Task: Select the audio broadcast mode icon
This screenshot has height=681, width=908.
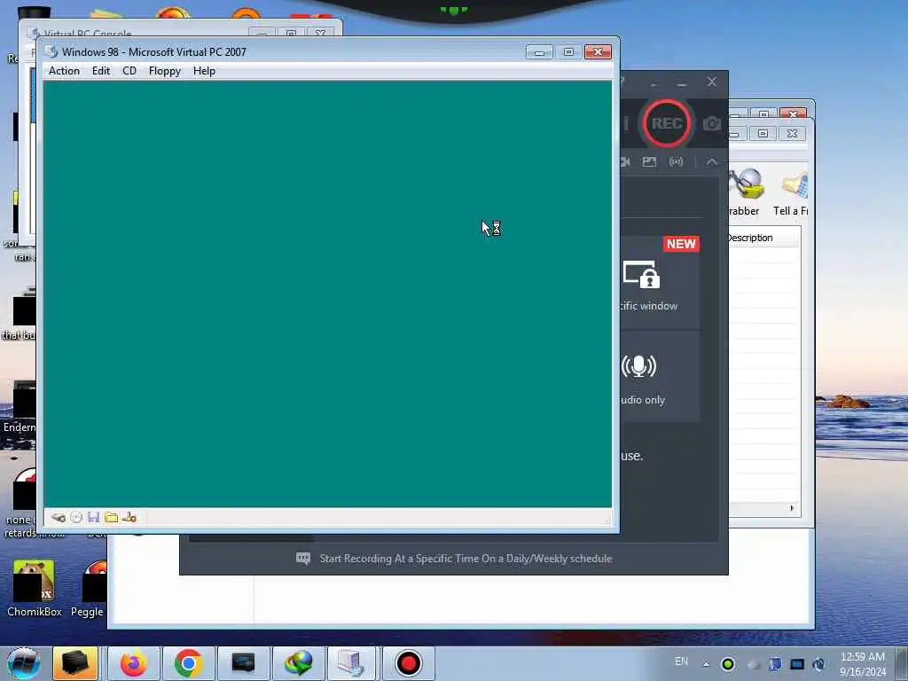Action: (676, 162)
